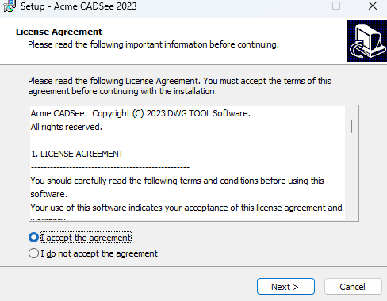Image resolution: width=387 pixels, height=301 pixels.
Task: Click the "All rights reserved." text line
Action: pos(67,127)
